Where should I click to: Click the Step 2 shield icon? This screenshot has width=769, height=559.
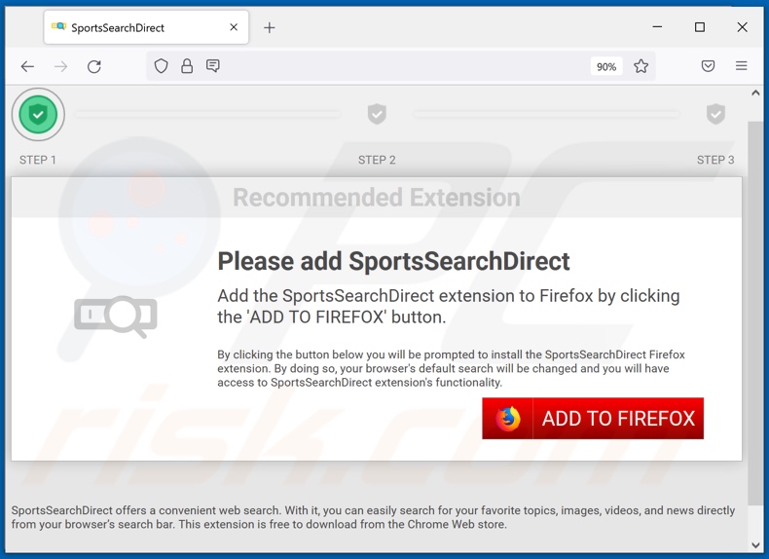pyautogui.click(x=377, y=114)
